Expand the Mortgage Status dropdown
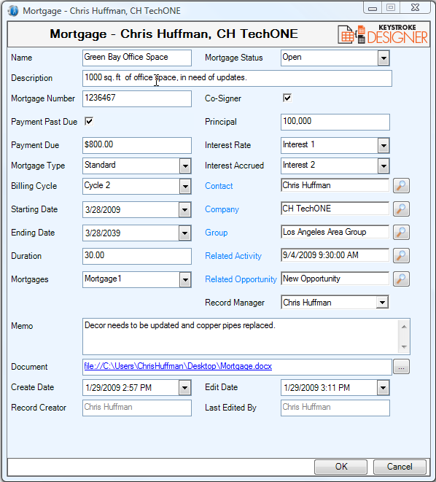This screenshot has height=482, width=436. click(384, 58)
